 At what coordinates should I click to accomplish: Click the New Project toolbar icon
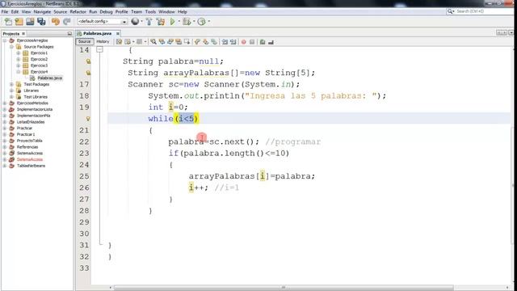click(x=19, y=22)
